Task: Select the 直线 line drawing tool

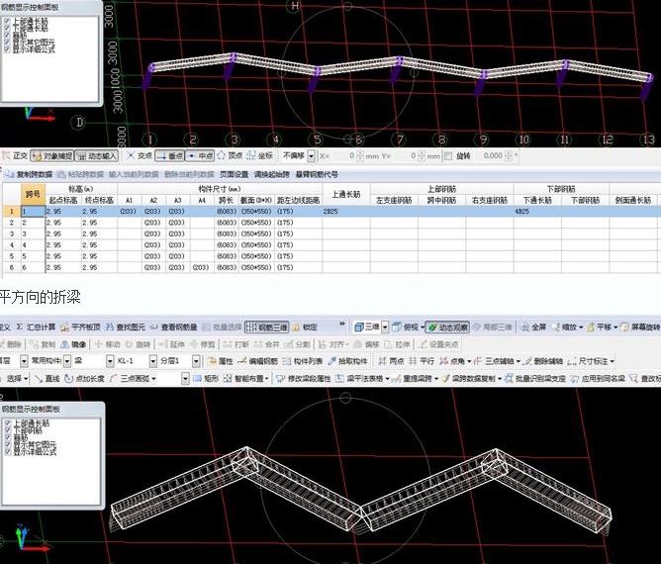Action: point(47,379)
